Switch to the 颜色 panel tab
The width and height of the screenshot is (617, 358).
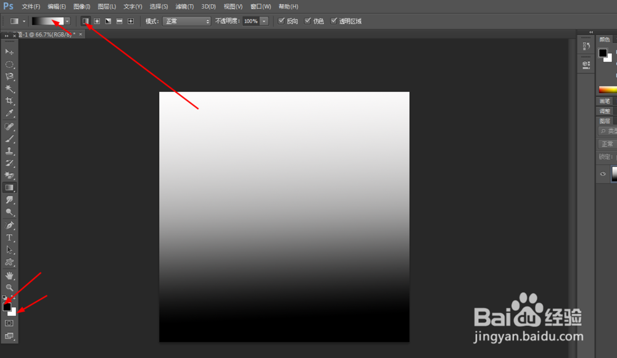click(x=605, y=40)
